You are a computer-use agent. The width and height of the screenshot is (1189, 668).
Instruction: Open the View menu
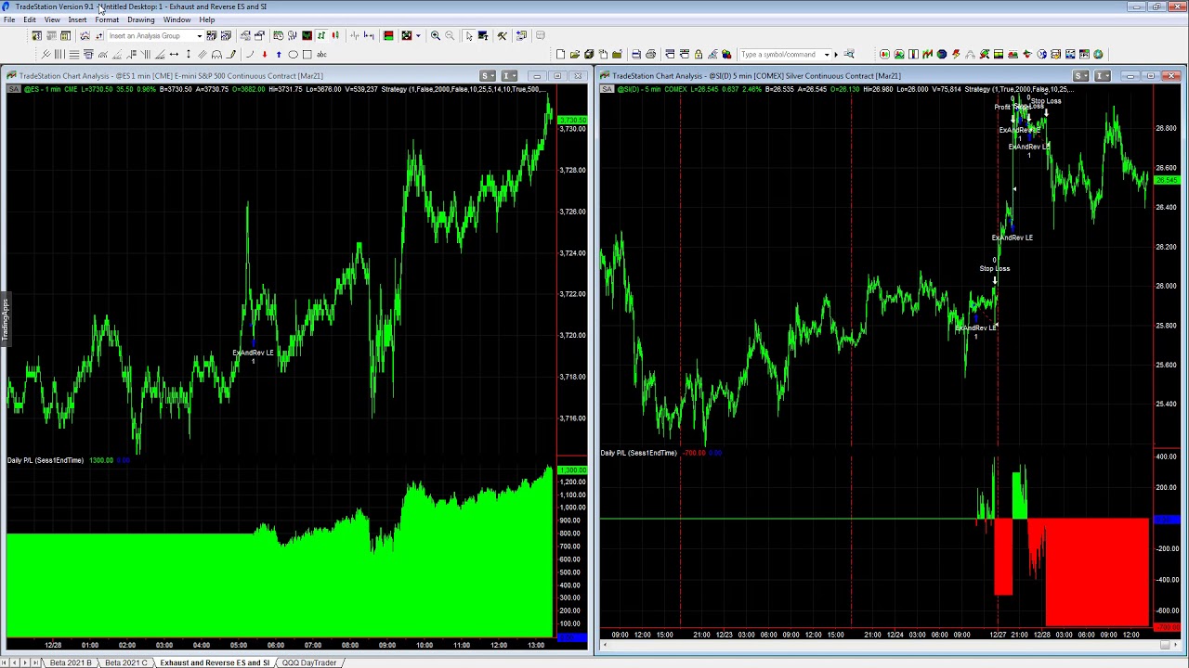[x=52, y=19]
